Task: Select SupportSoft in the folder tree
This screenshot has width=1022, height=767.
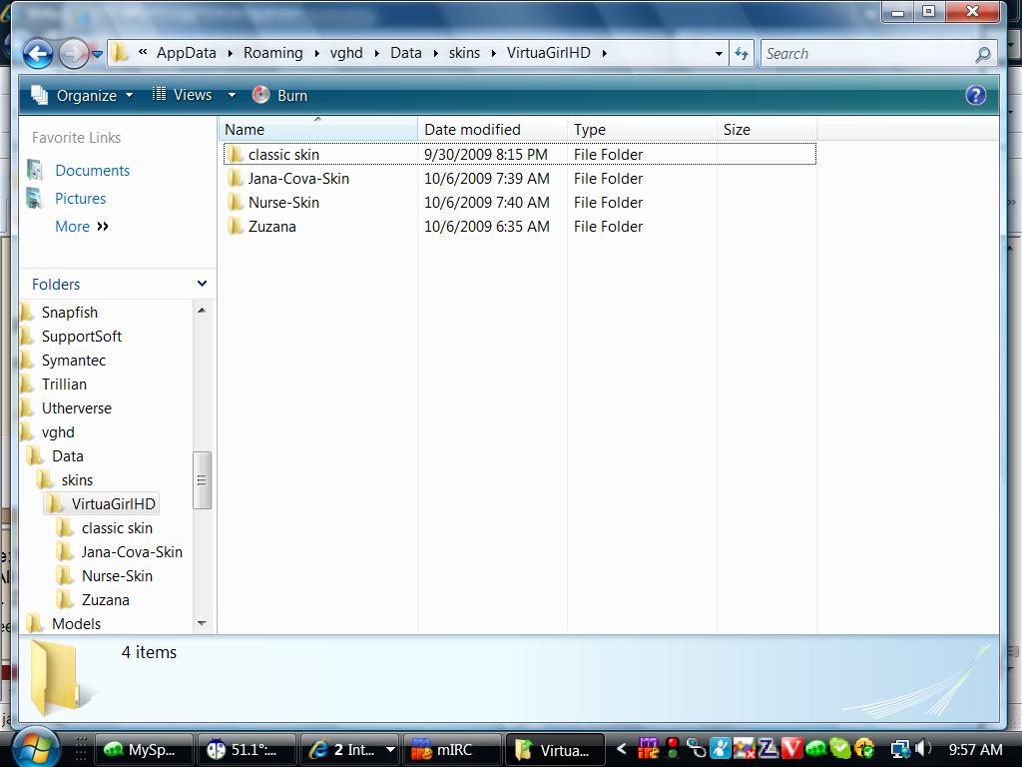Action: pos(82,337)
